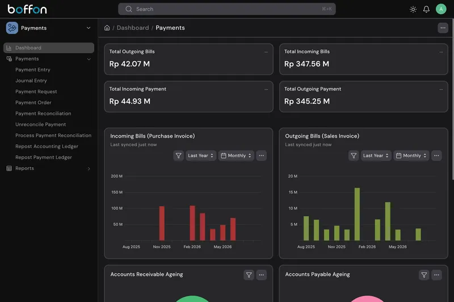Click the Payments breadcrumb label

click(170, 28)
